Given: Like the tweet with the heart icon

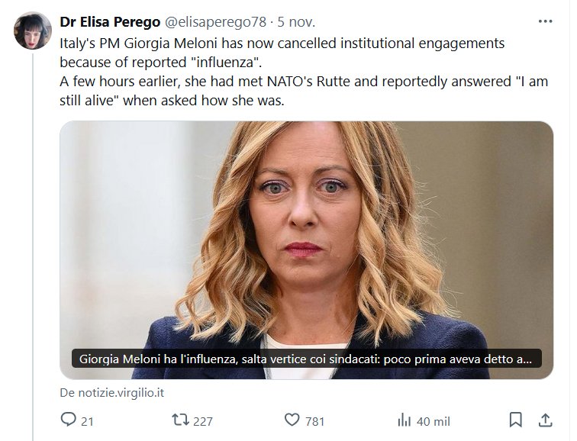Looking at the screenshot, I should 292,420.
